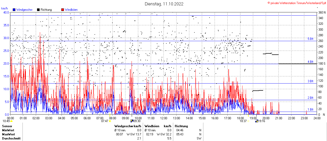The width and height of the screenshot is (327, 141).
Task: Click the blue Windgeschw legend swatch
Action: 14,10
